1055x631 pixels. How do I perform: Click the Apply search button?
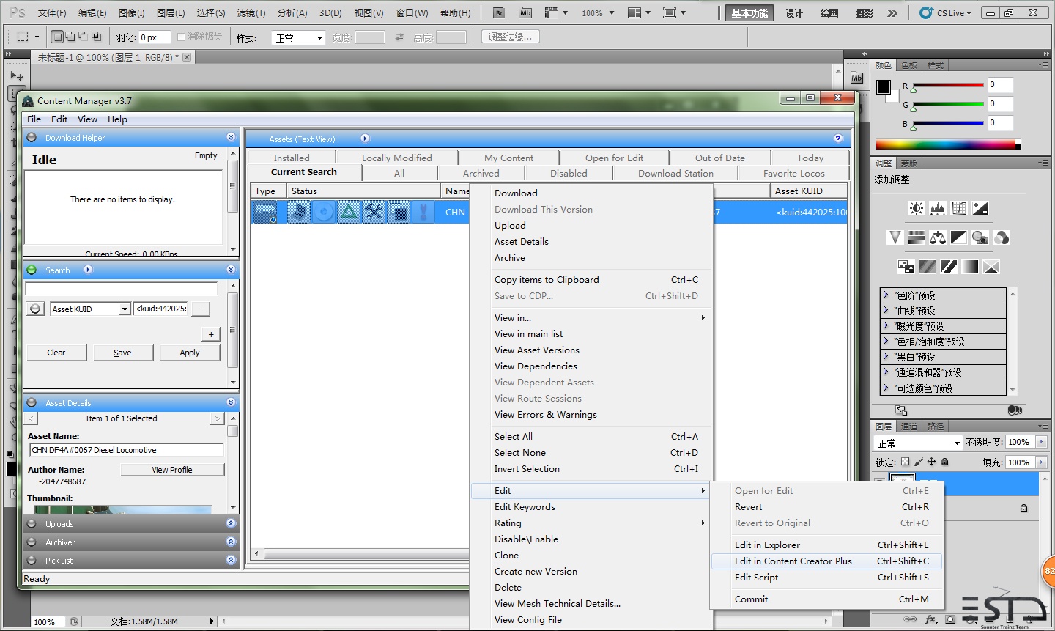(190, 353)
